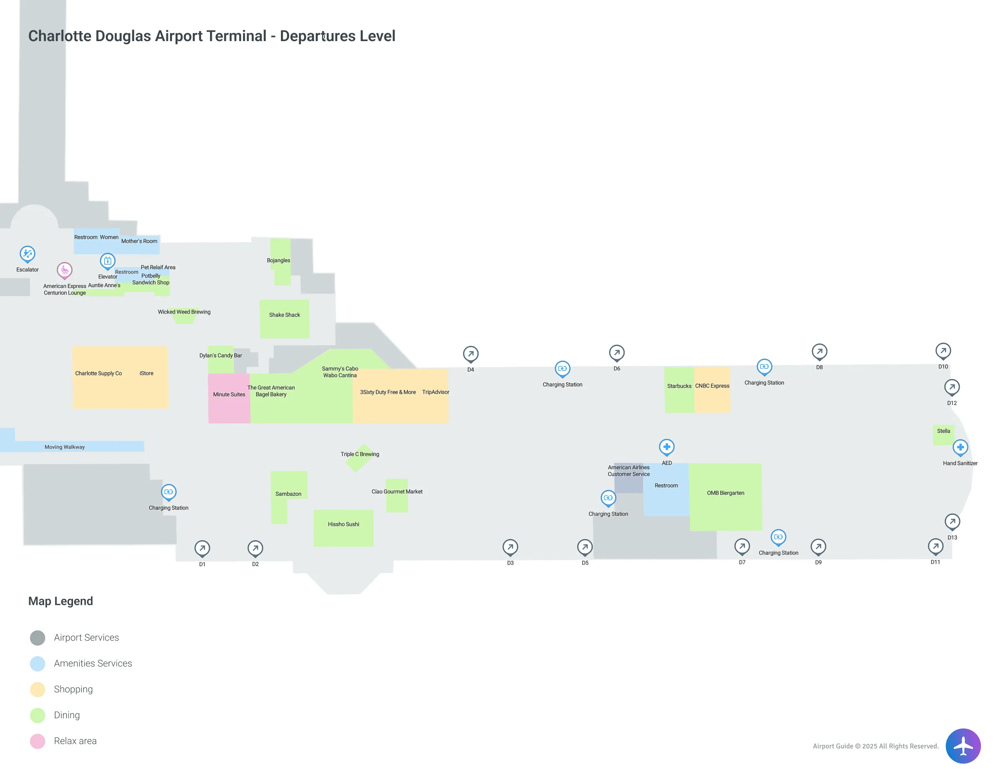Click the Wicked Weed Brewing label
This screenshot has height=779, width=1008.
click(184, 312)
